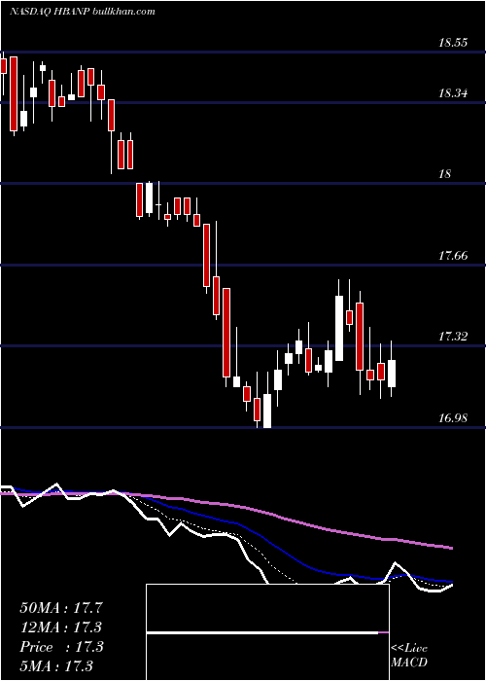Click the pink 50MA line's right end
The height and width of the screenshot is (681, 486).
point(450,548)
